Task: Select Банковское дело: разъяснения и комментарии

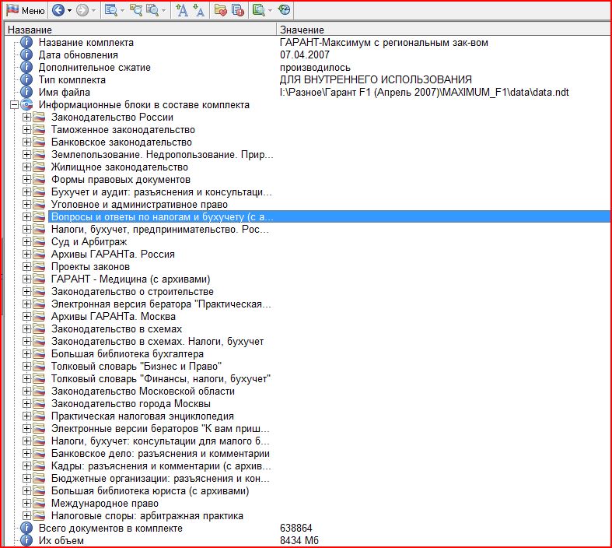Action: click(x=160, y=454)
